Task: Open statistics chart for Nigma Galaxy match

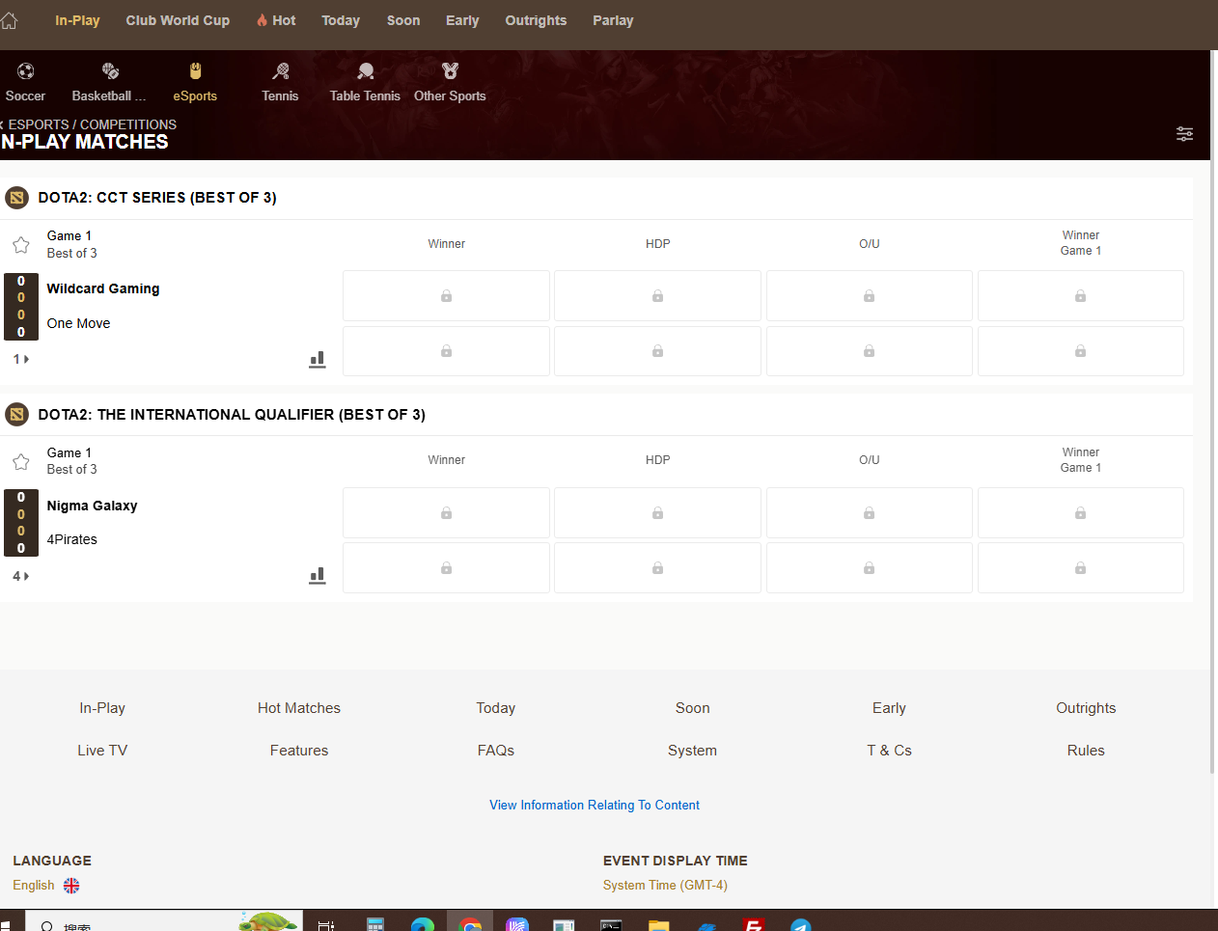Action: 317,576
